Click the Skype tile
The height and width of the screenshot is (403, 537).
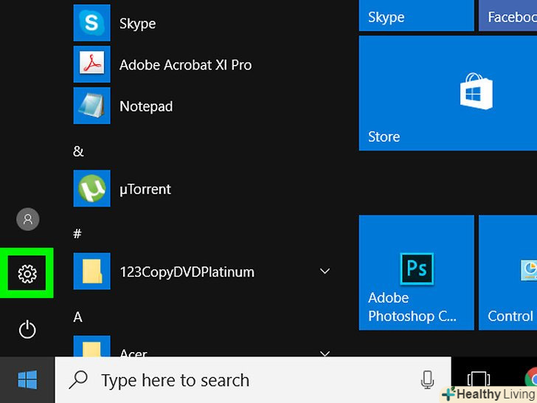[x=416, y=15]
